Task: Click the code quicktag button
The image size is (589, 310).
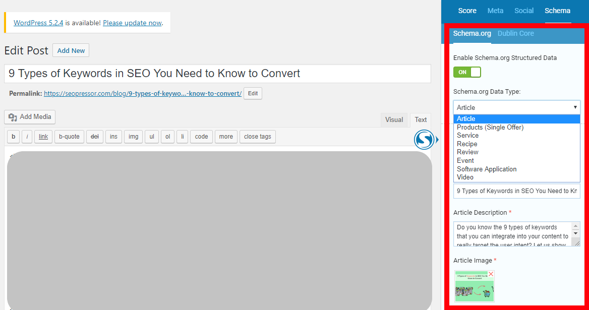Action: pos(201,137)
